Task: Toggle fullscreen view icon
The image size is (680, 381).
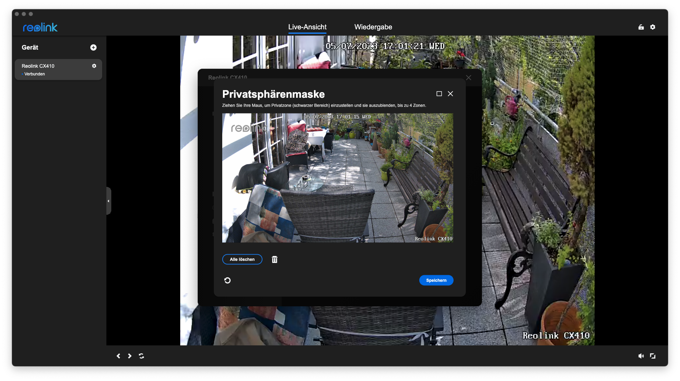Action: tap(653, 356)
